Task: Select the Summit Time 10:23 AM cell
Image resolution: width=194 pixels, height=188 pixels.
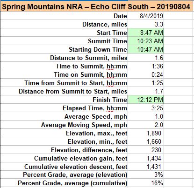Action: point(146,41)
